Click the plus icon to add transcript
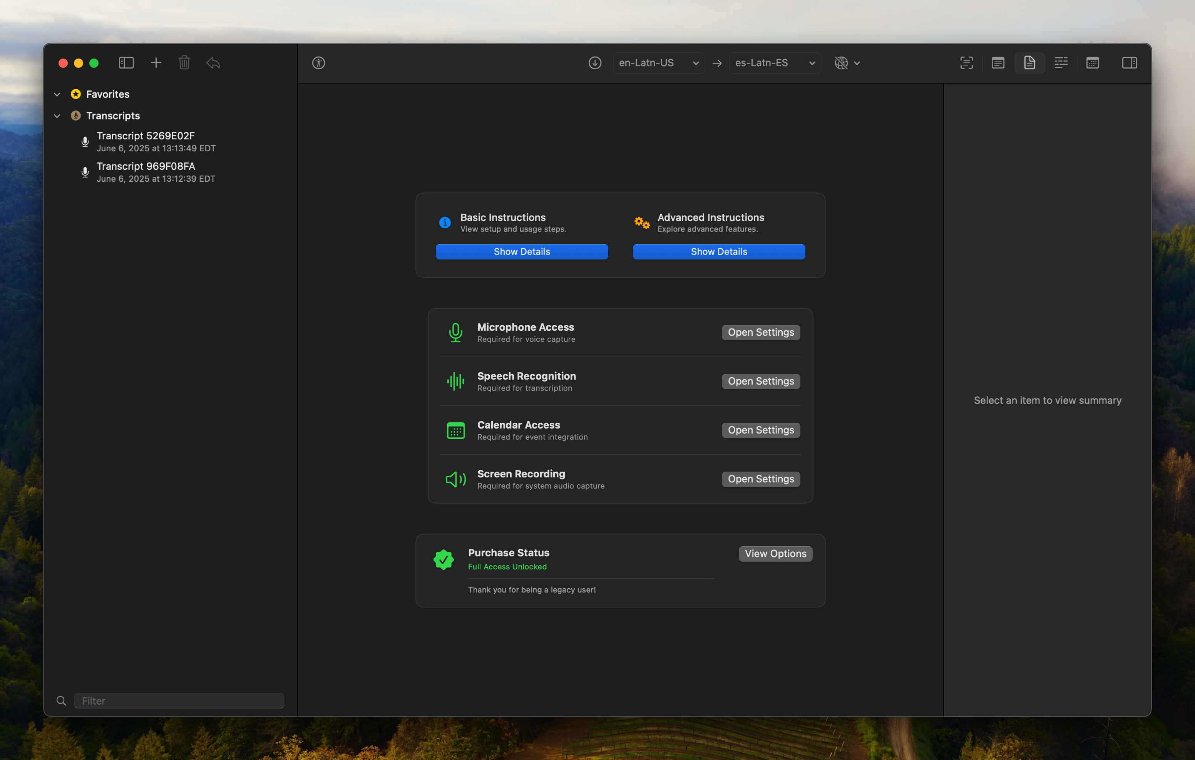 156,63
